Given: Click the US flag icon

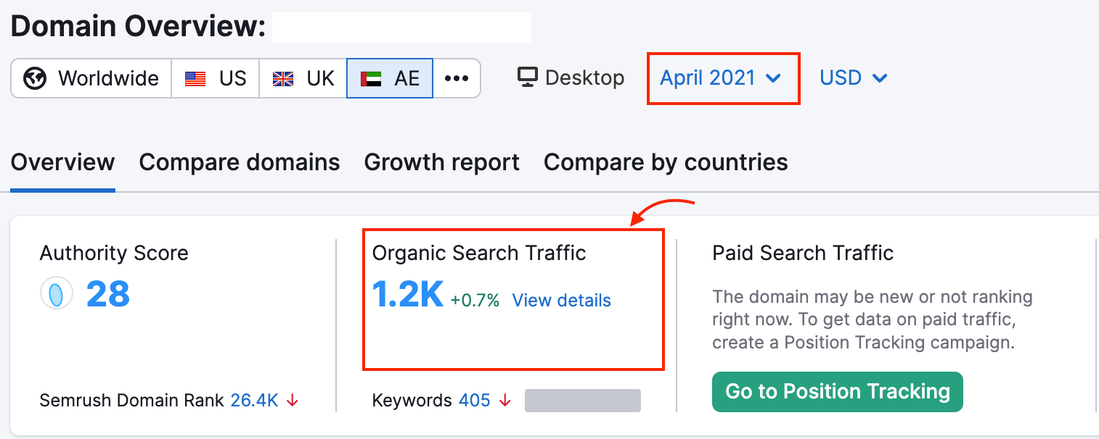Looking at the screenshot, I should 195,78.
